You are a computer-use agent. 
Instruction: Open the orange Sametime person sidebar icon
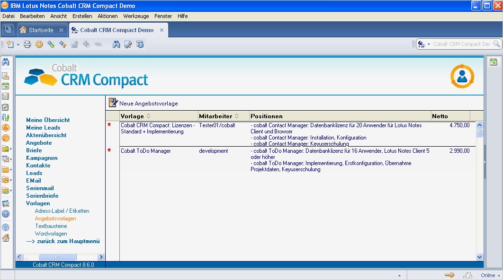(6, 128)
